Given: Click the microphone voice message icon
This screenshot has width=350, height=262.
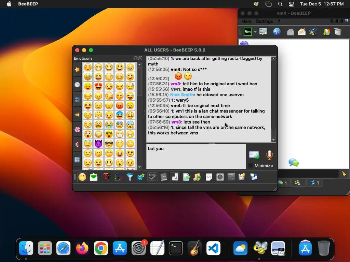Looking at the screenshot, I should tap(269, 155).
